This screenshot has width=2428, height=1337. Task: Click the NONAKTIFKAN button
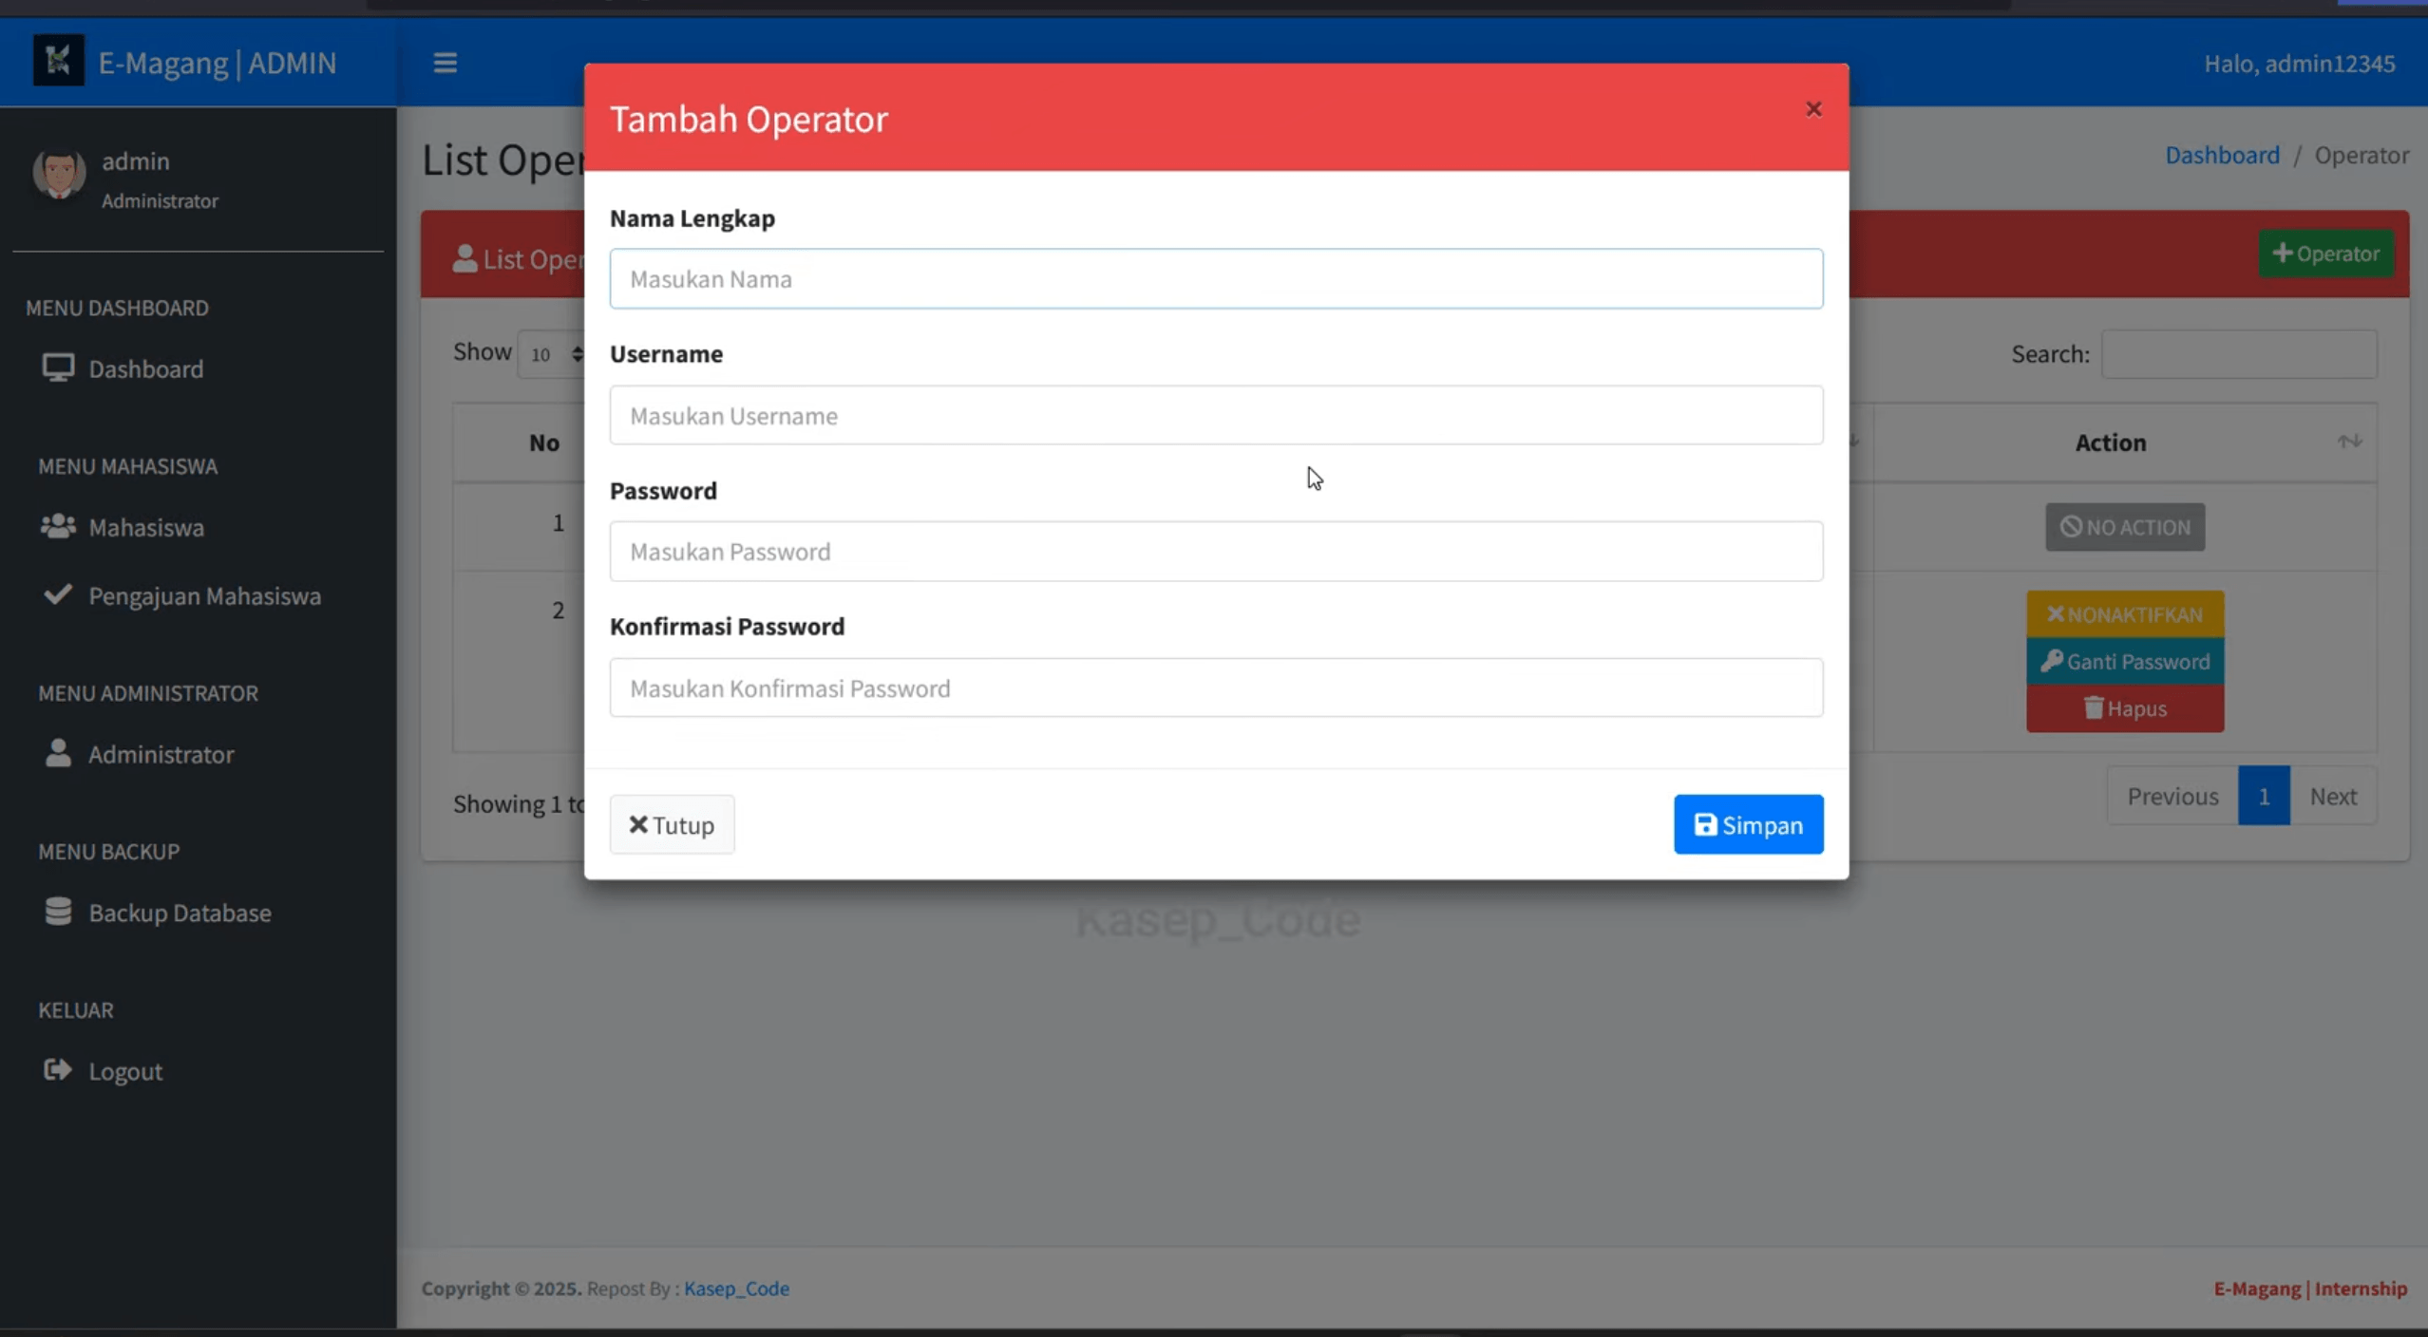(x=2124, y=614)
